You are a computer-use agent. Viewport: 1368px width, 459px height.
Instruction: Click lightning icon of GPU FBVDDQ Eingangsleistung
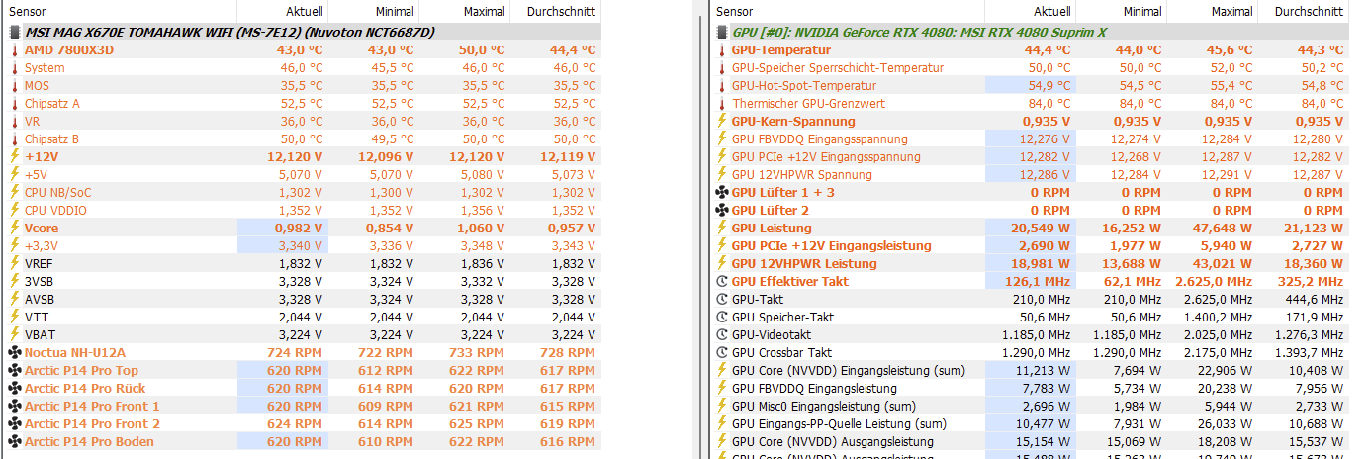[721, 388]
